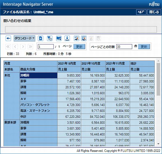Click the 2021年 9月度 column header
This screenshot has height=154, width=162.
point(69,63)
